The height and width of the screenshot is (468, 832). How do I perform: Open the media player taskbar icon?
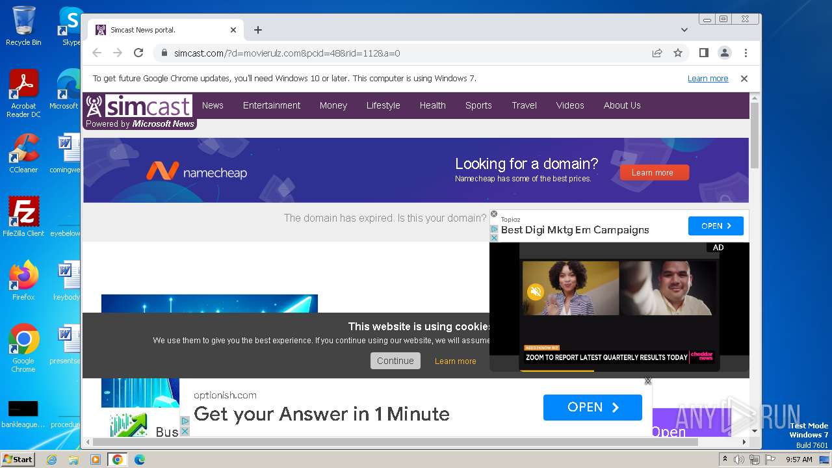[96, 460]
